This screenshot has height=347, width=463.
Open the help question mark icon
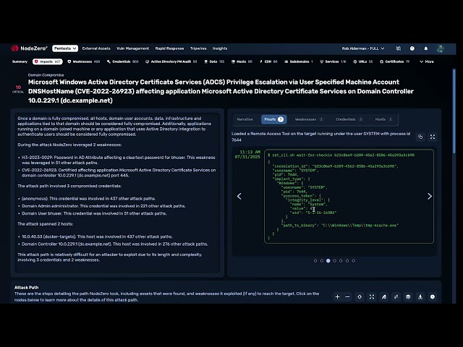pyautogui.click(x=412, y=48)
